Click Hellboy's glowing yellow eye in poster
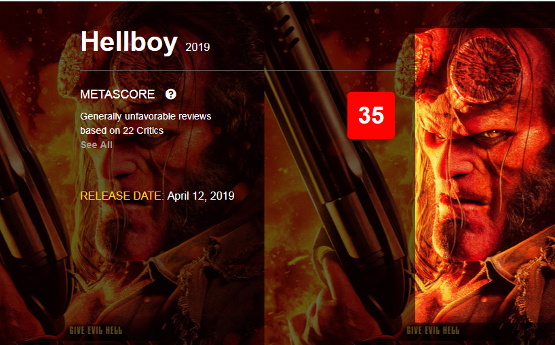The image size is (555, 345). pos(493,134)
